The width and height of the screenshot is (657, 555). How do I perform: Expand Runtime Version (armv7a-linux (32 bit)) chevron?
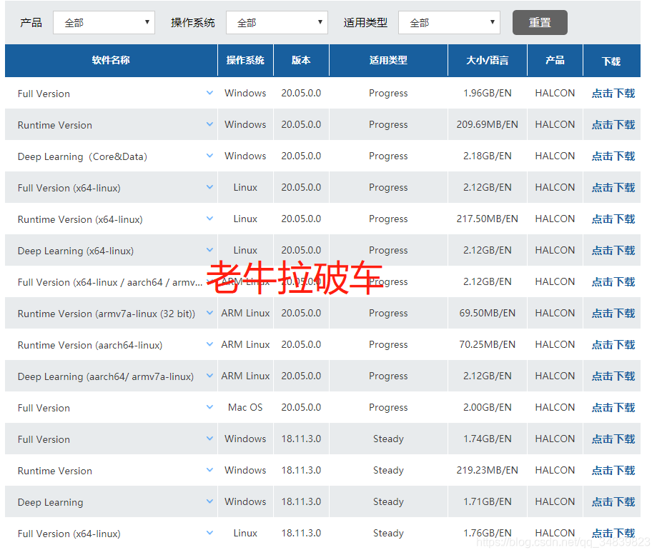point(210,313)
